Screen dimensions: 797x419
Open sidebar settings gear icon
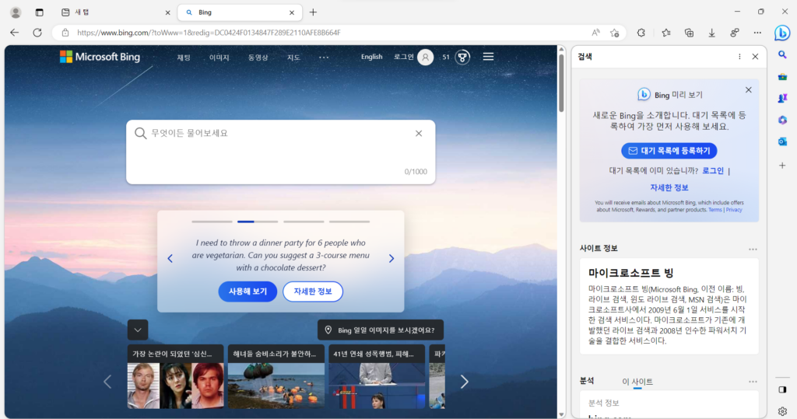(x=782, y=411)
